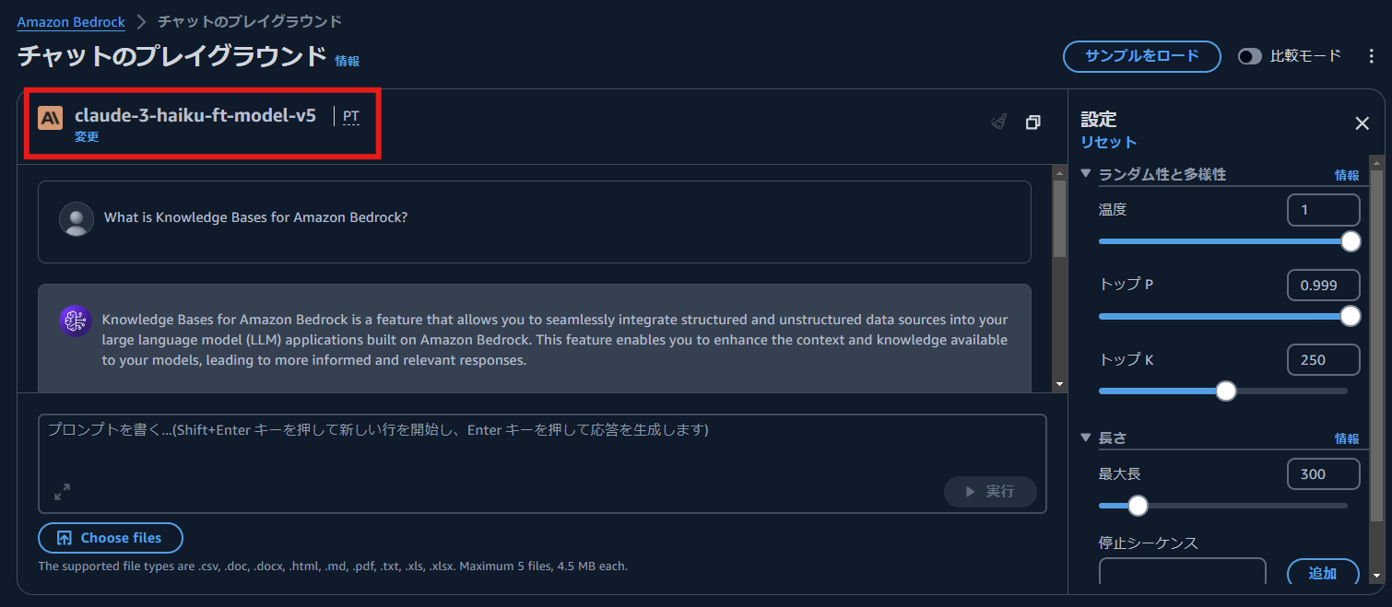Click the broom icon to clear the chat
Viewport: 1392px width, 607px height.
pyautogui.click(x=998, y=121)
